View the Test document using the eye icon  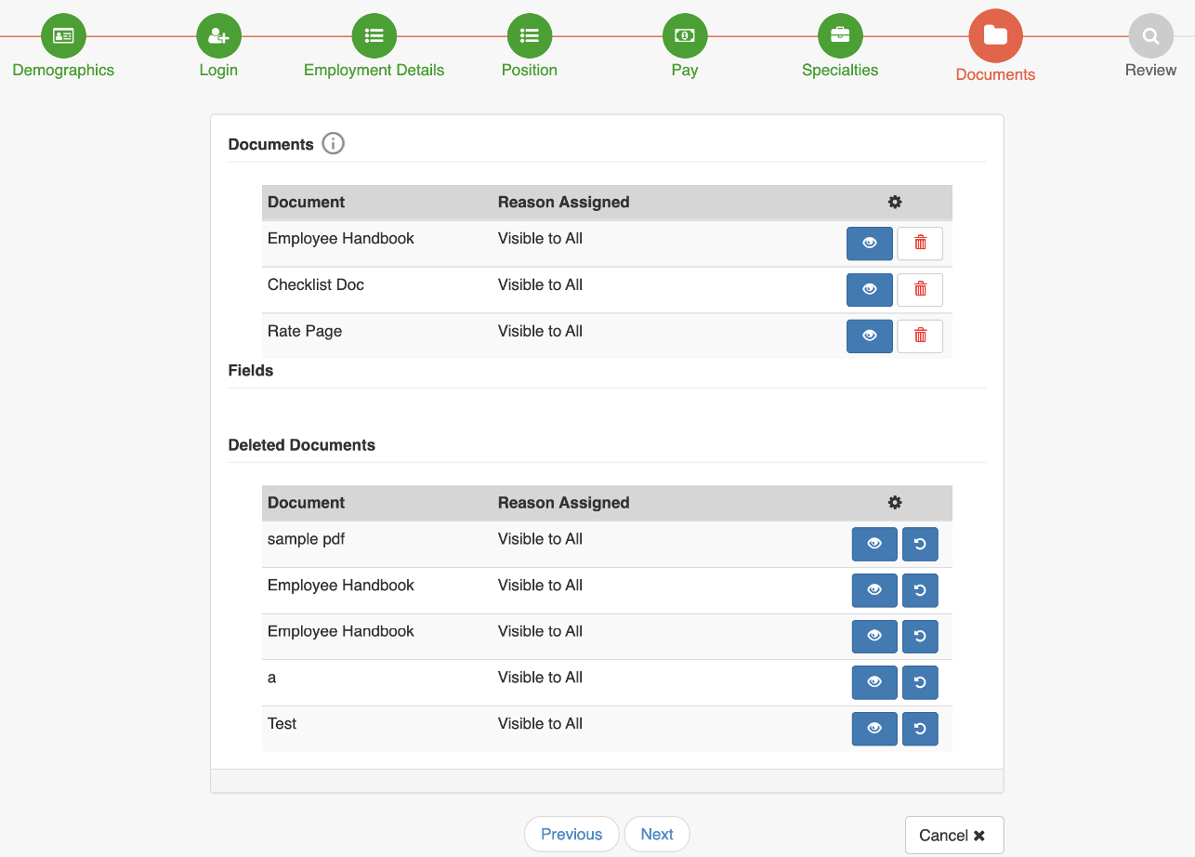tap(873, 729)
